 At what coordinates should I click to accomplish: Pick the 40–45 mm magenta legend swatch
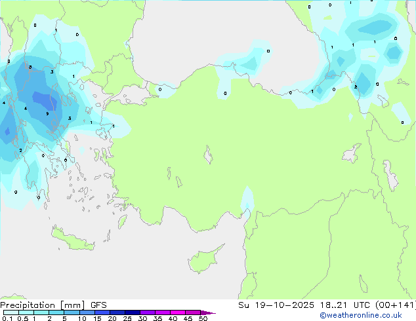[178, 312]
